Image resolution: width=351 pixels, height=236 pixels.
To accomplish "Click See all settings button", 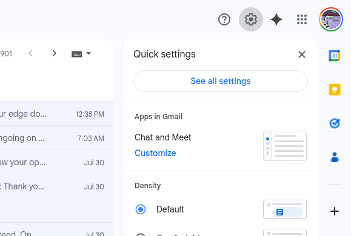I will (221, 81).
